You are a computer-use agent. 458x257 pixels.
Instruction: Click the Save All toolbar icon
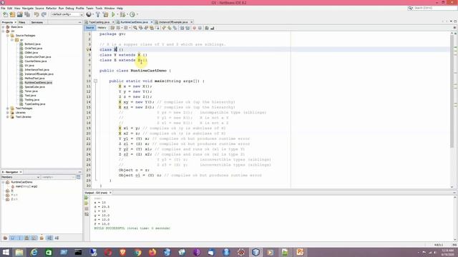[x=27, y=14]
